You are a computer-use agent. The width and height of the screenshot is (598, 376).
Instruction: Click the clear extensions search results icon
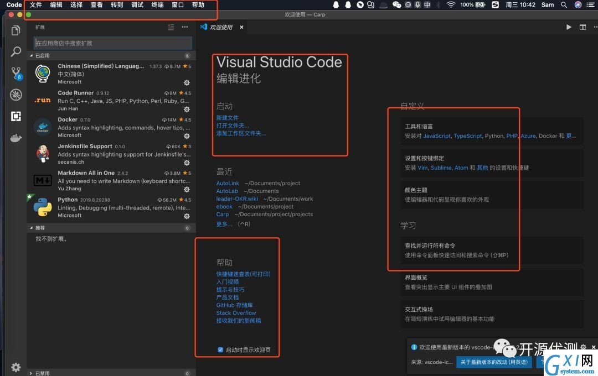(171, 27)
